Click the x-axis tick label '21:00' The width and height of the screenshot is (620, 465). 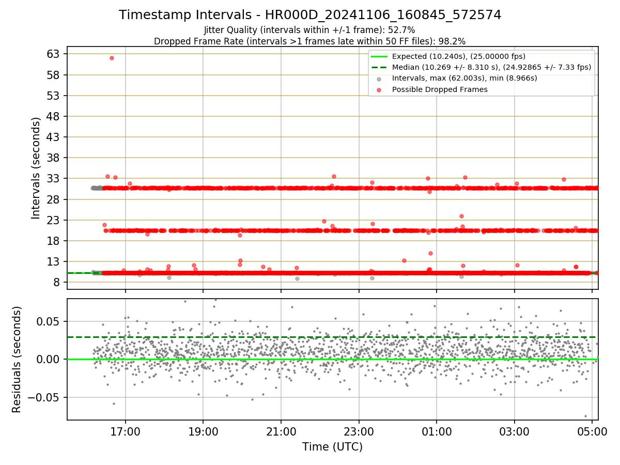(281, 432)
